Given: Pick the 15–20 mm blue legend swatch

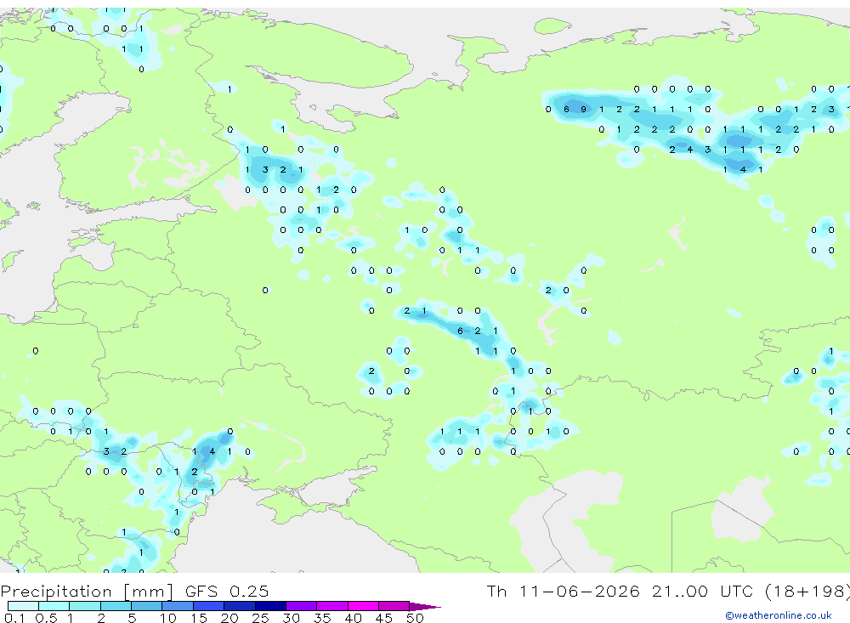Looking at the screenshot, I should (209, 606).
